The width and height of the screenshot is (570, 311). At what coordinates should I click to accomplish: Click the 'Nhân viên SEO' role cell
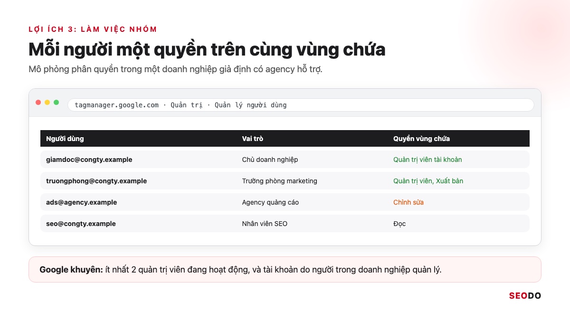[x=265, y=224]
